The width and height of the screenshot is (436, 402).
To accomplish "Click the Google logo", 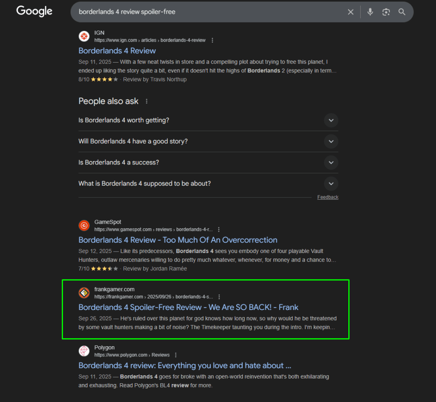I will [x=34, y=11].
